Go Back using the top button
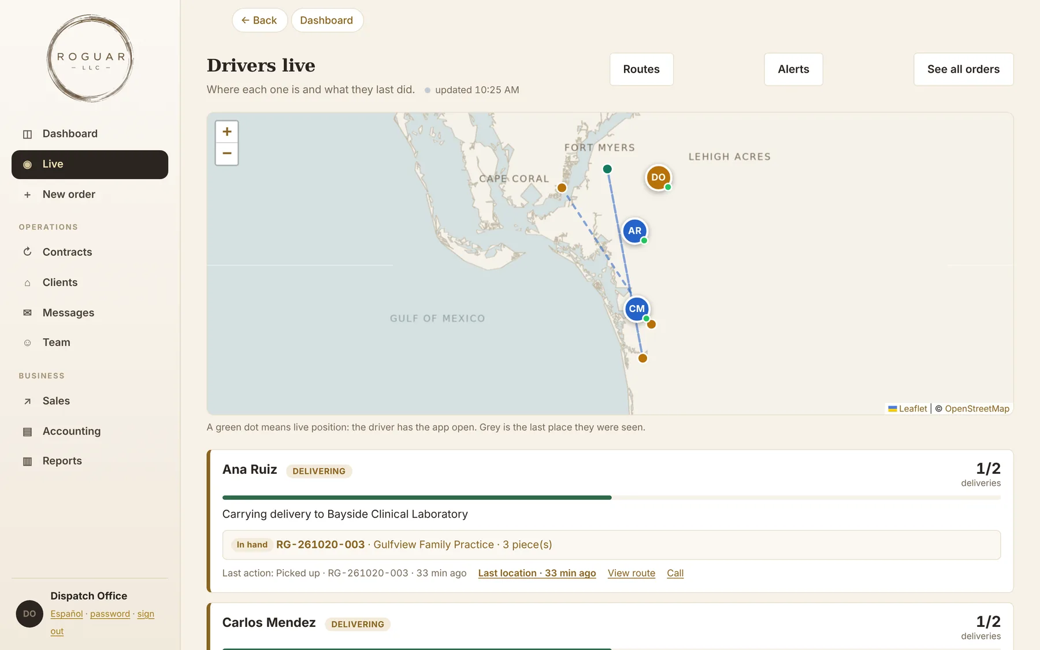1040x650 pixels. point(259,20)
